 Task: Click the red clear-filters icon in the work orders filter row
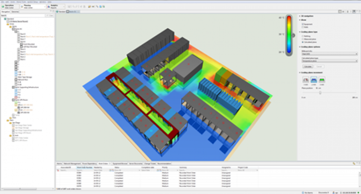58,170
